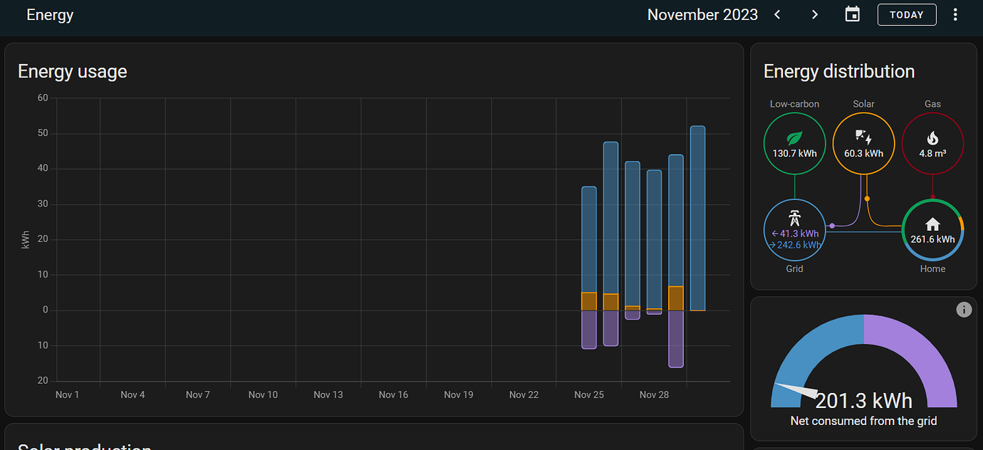The image size is (983, 450).
Task: Click the Energy page title
Action: point(50,14)
